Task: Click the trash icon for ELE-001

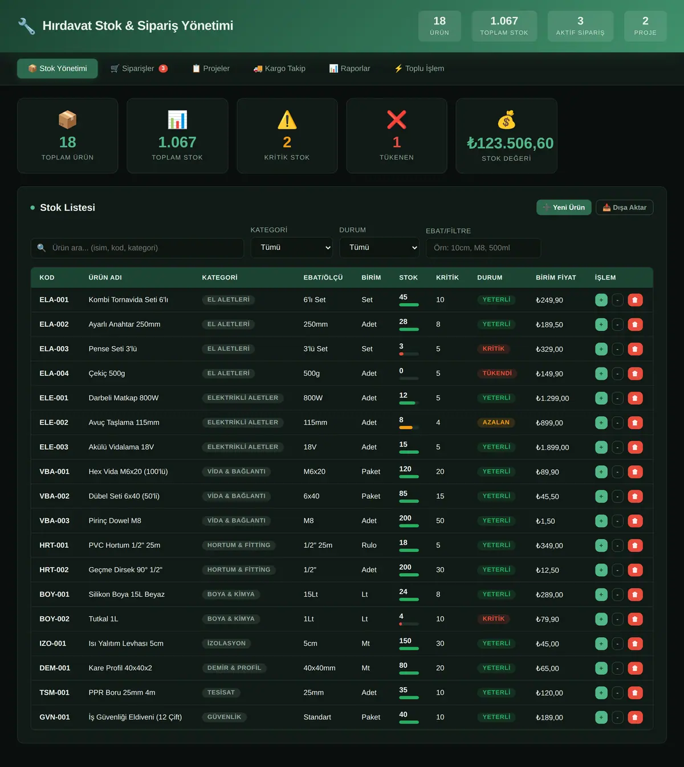Action: (x=635, y=398)
